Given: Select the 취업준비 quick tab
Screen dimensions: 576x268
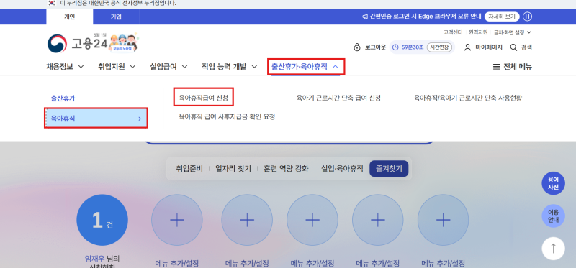Looking at the screenshot, I should click(x=189, y=169).
